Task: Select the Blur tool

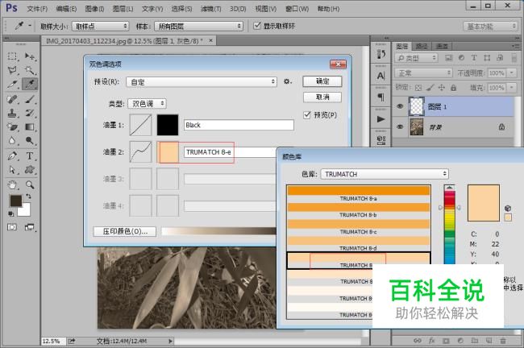Action: (12, 141)
